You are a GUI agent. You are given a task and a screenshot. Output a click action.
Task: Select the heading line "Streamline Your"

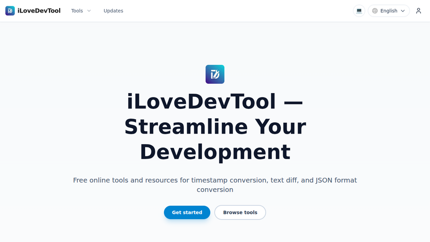(215, 127)
